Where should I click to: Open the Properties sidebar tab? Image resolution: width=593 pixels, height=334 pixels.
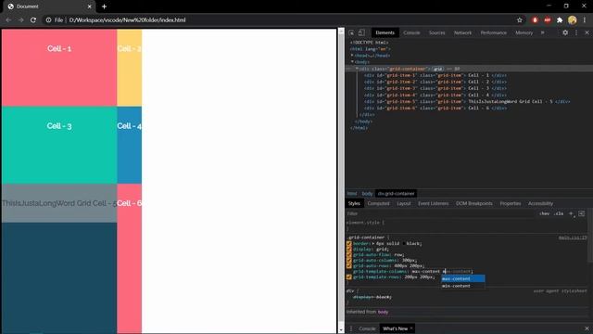511,204
